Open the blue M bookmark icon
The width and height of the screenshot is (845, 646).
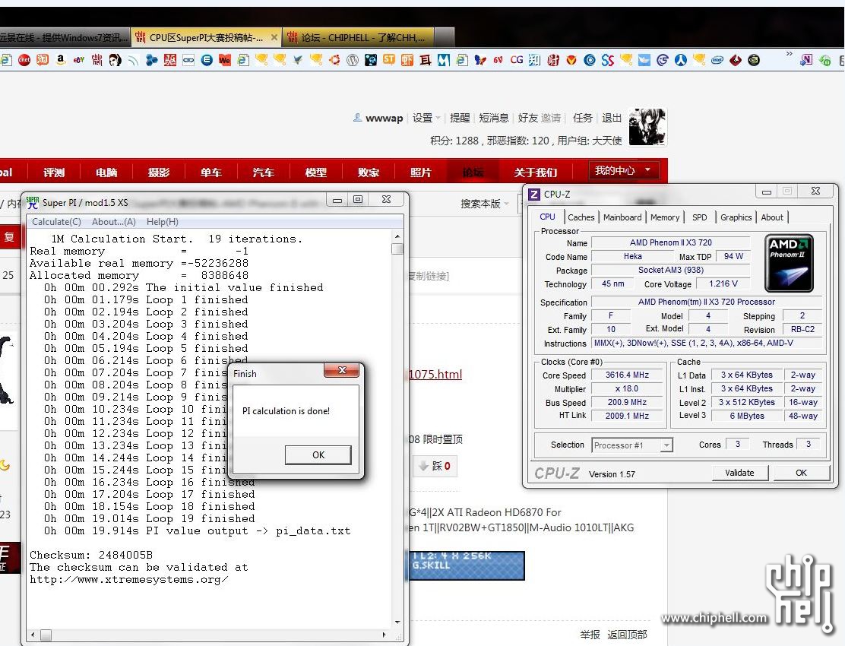(444, 60)
